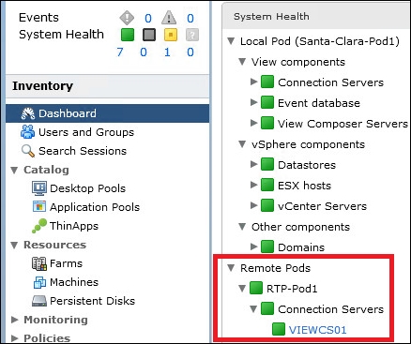This screenshot has width=411, height=344.
Task: Select the Farms server icon
Action: [x=39, y=263]
